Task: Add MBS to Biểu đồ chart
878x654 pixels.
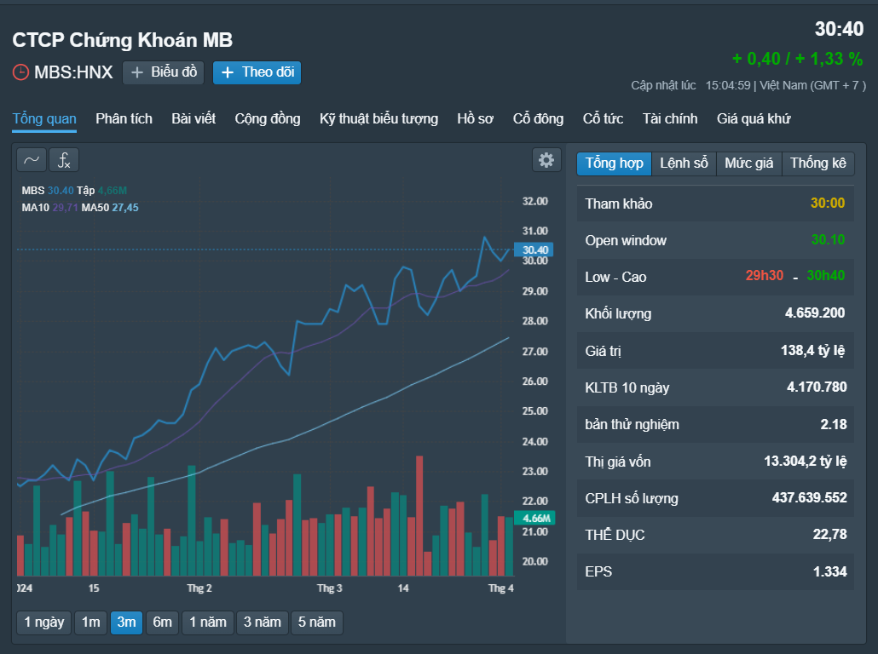Action: pos(163,72)
